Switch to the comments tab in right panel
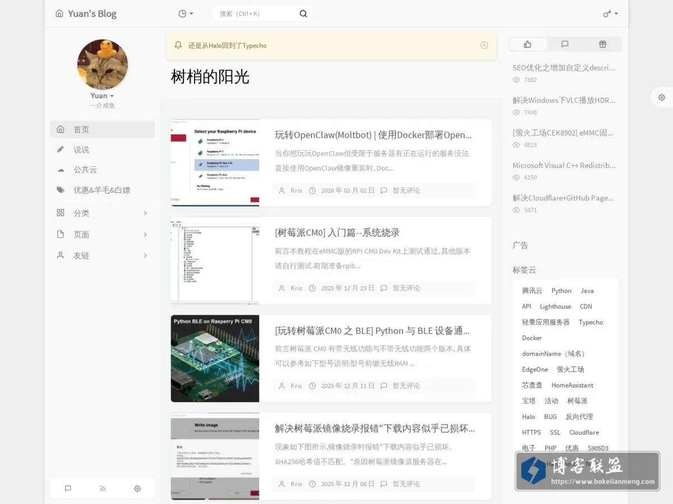Viewport: 673px width, 504px height. click(565, 44)
